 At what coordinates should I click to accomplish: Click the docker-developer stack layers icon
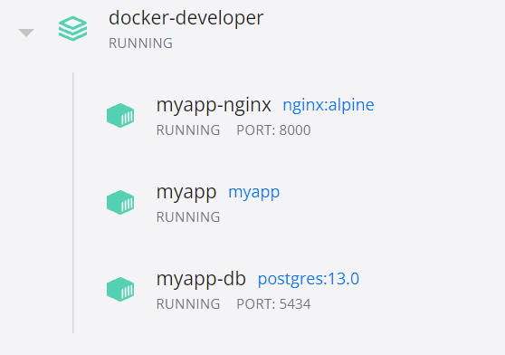click(x=72, y=29)
